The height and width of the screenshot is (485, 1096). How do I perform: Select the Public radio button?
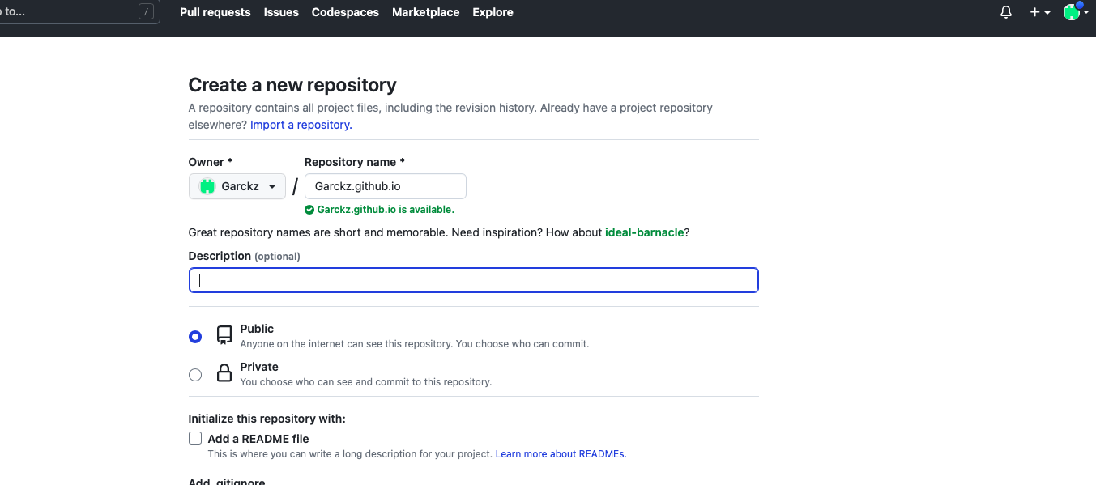[x=195, y=336]
